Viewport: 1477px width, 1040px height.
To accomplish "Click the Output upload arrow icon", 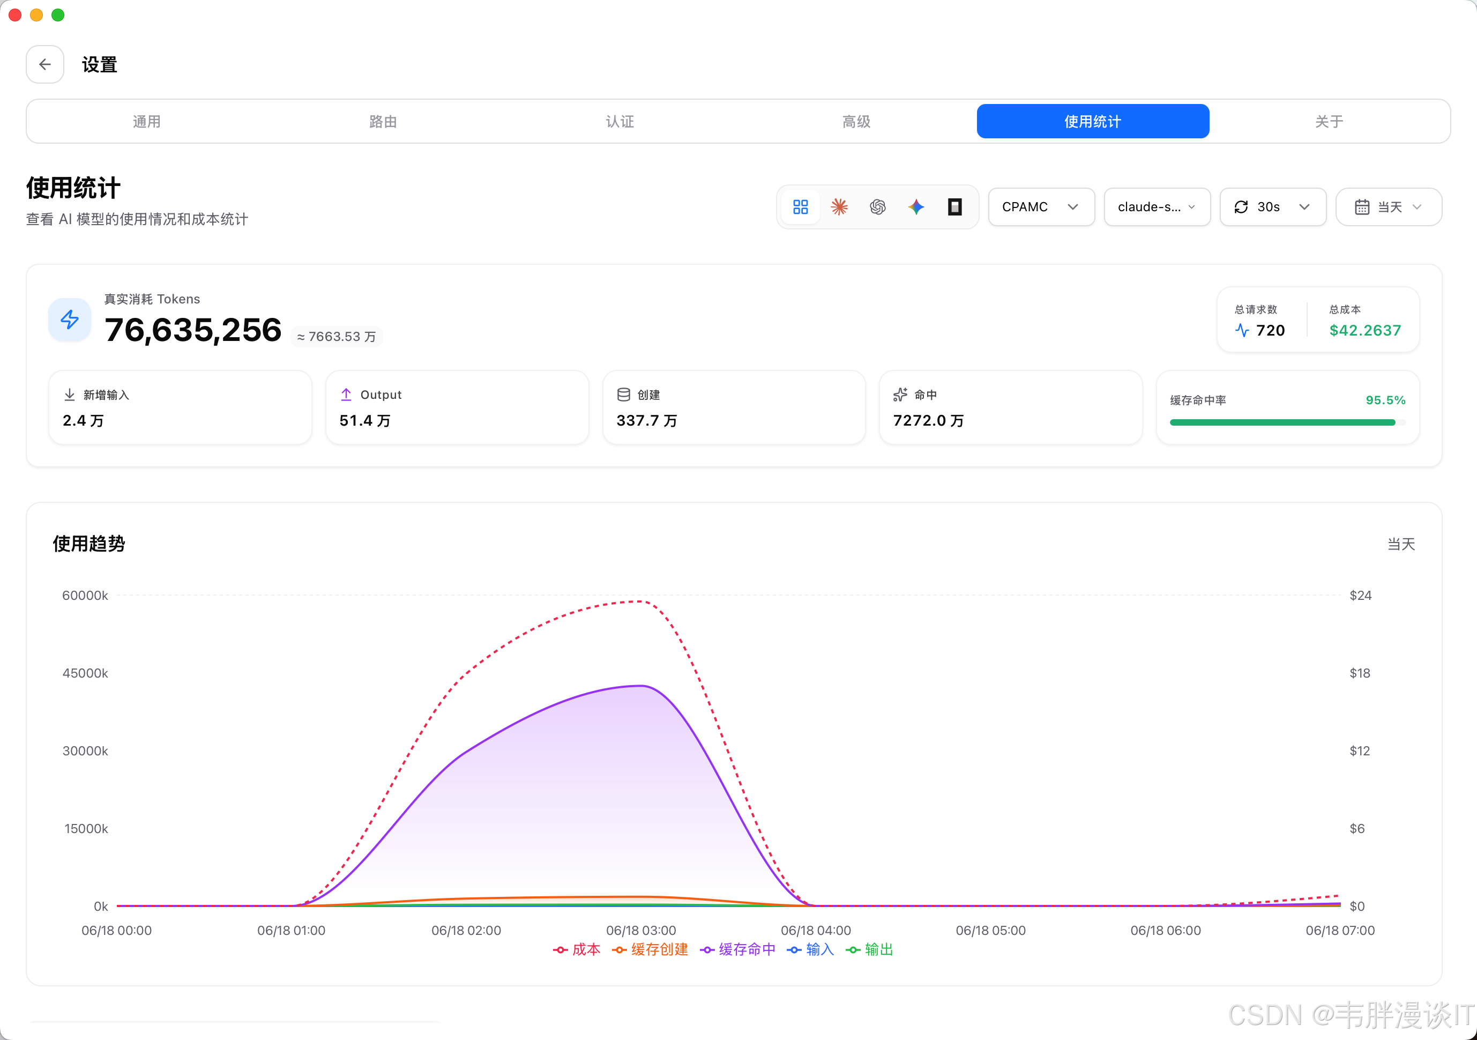I will [346, 395].
